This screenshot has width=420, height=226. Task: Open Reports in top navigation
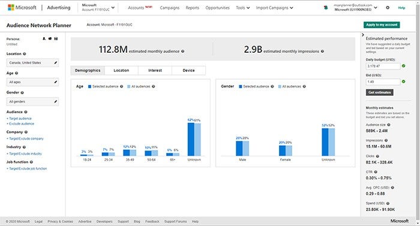[193, 8]
